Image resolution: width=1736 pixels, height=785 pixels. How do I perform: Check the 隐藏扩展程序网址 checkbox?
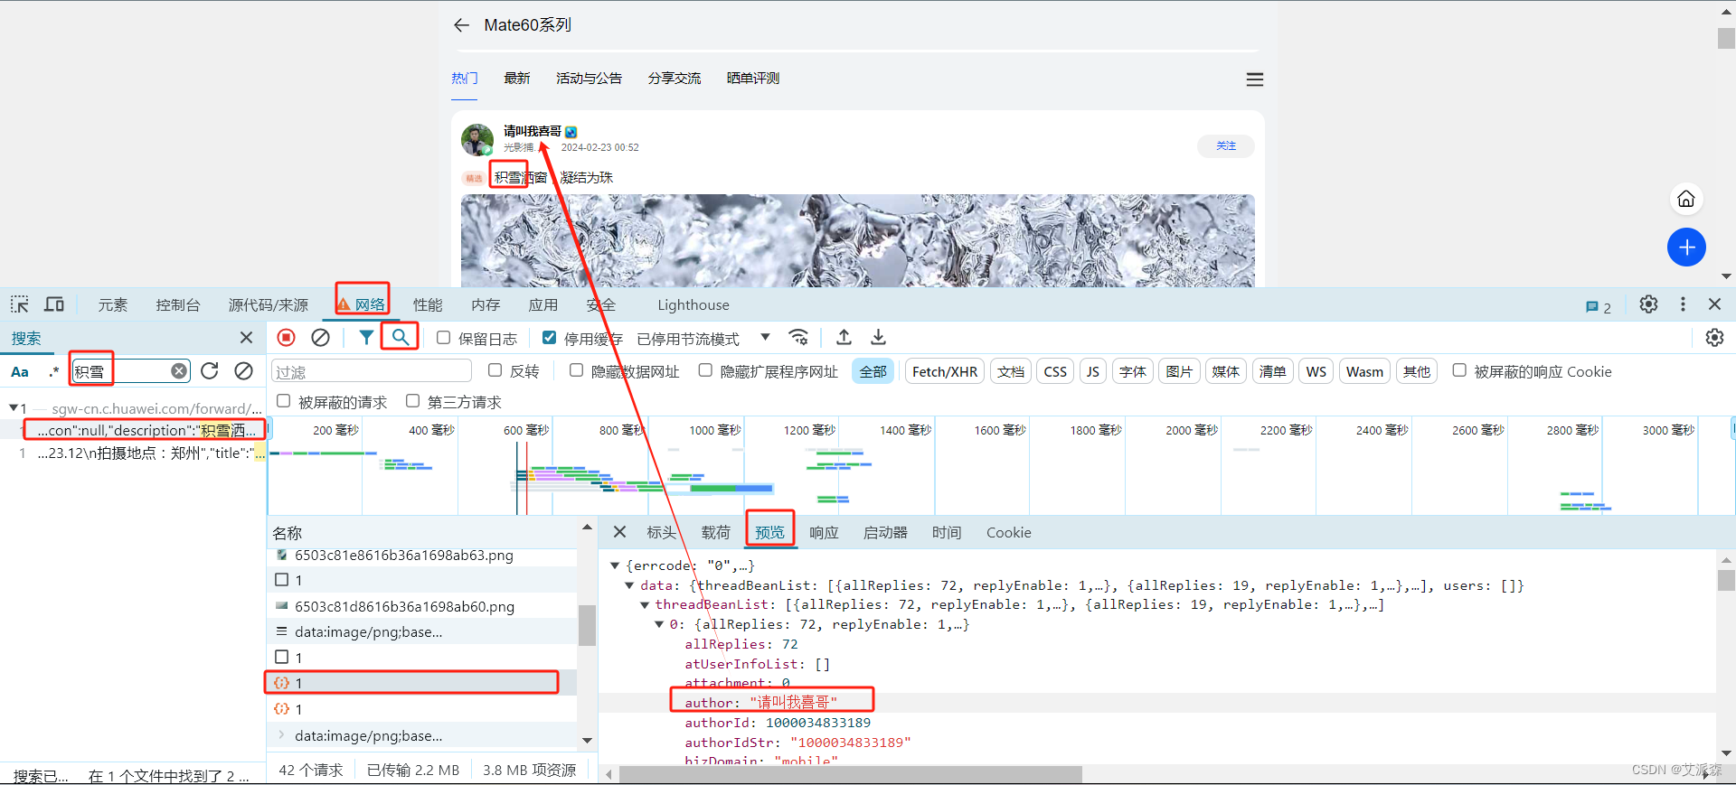705,369
